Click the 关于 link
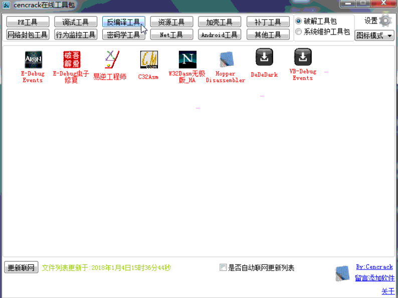This screenshot has width=398, height=298. (388, 291)
